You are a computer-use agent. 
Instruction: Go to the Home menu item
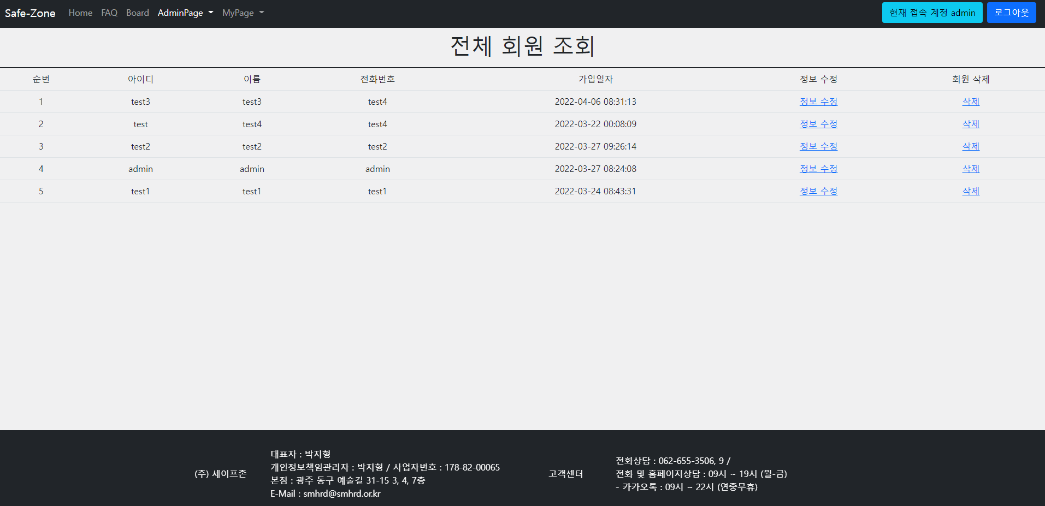pos(80,13)
